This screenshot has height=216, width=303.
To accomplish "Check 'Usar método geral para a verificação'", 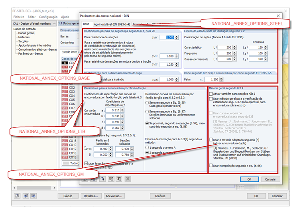I will tap(211, 99).
